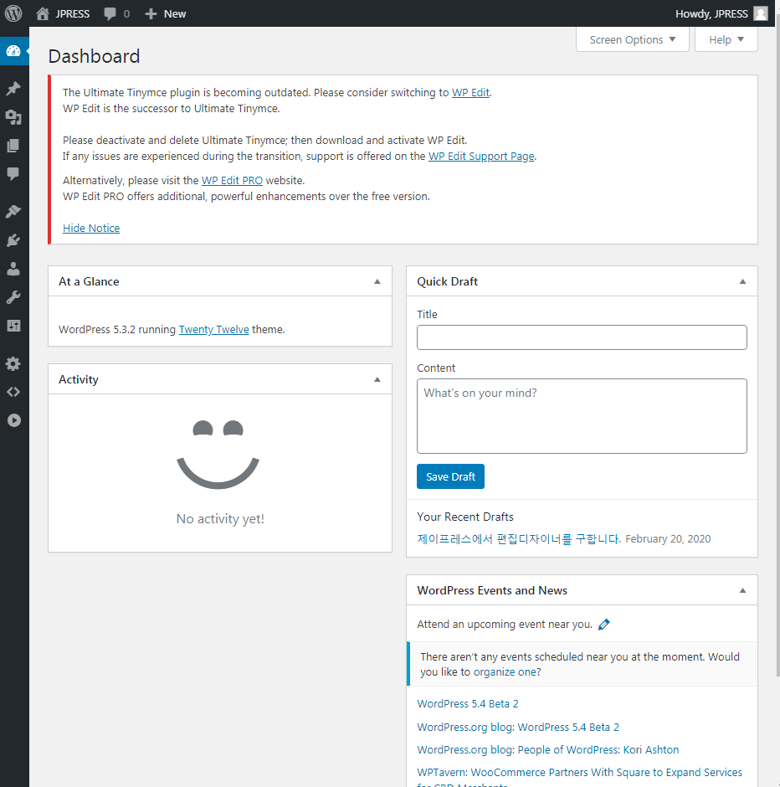
Task: Open the Dashboard menu icon
Action: click(x=13, y=51)
